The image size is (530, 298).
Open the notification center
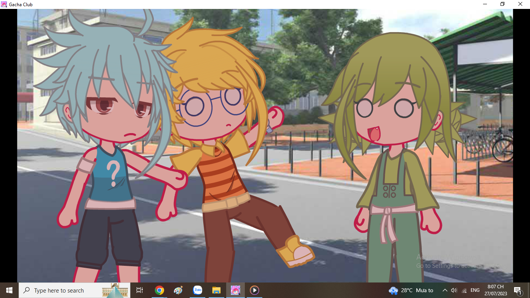517,290
